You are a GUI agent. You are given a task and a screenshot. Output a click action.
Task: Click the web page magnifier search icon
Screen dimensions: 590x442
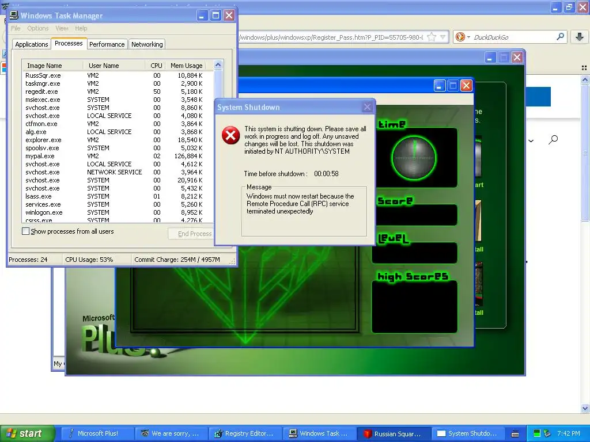point(553,140)
